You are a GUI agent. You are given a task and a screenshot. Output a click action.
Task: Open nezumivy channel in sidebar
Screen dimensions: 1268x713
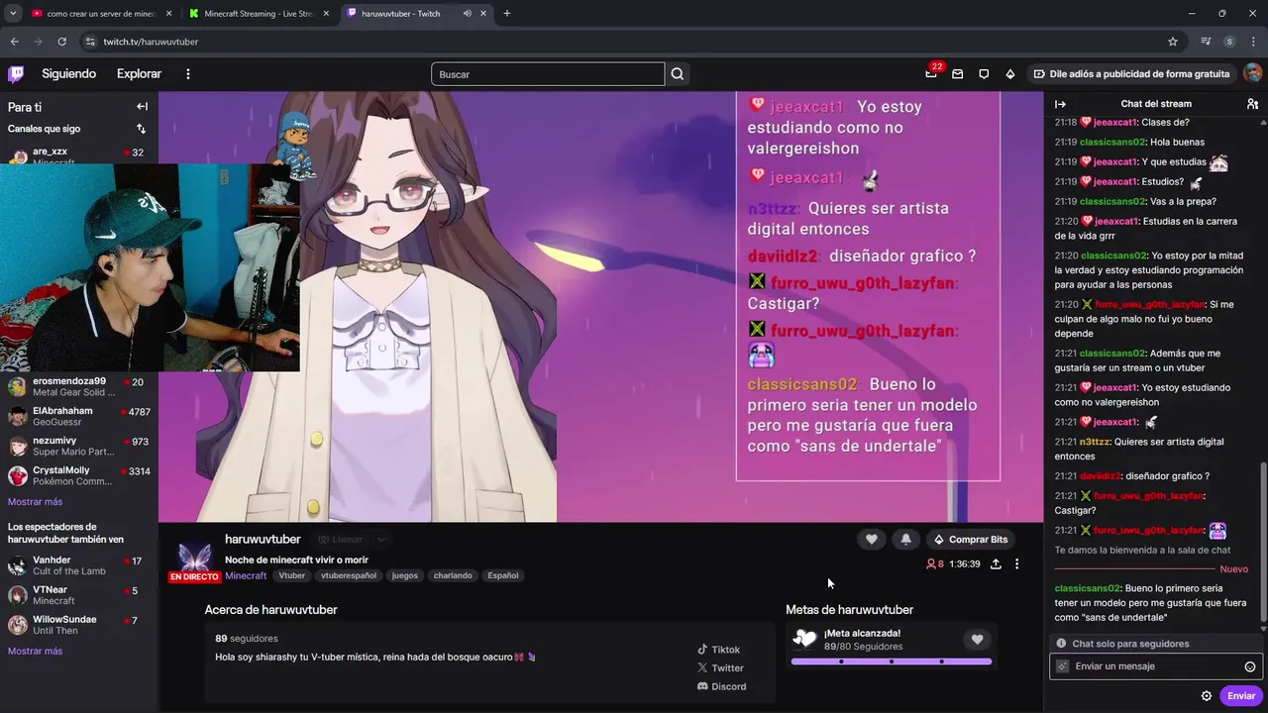coord(79,447)
